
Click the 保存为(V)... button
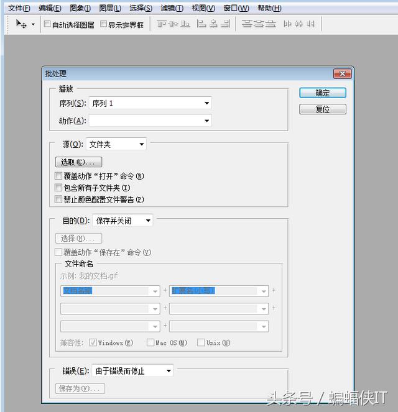click(80, 388)
